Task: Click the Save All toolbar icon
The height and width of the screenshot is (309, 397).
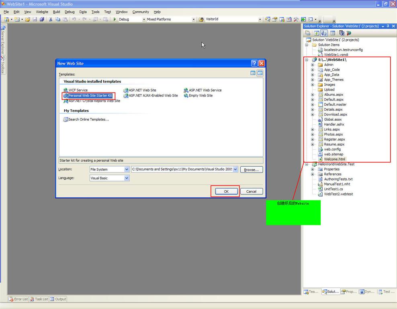Action: [x=41, y=19]
